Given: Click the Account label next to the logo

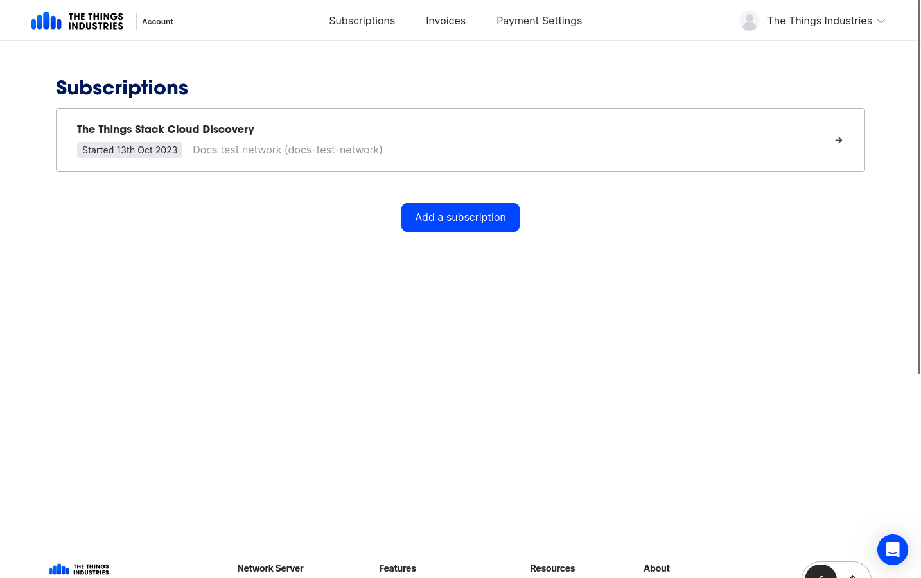Looking at the screenshot, I should tap(157, 21).
